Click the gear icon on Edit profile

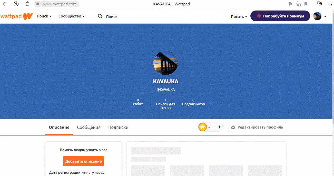coord(233,127)
